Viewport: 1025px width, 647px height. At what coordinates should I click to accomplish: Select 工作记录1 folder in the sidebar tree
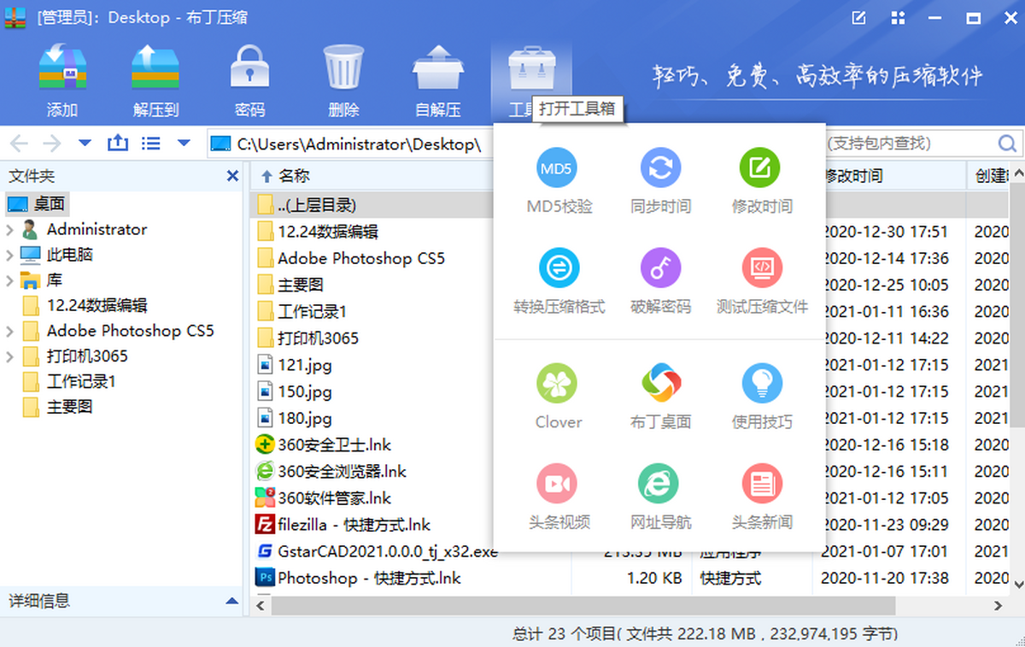point(80,381)
